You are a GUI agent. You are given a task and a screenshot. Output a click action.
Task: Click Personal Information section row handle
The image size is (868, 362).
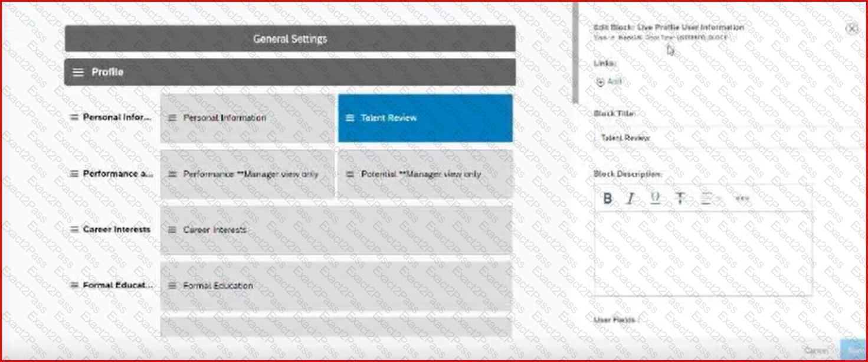74,118
